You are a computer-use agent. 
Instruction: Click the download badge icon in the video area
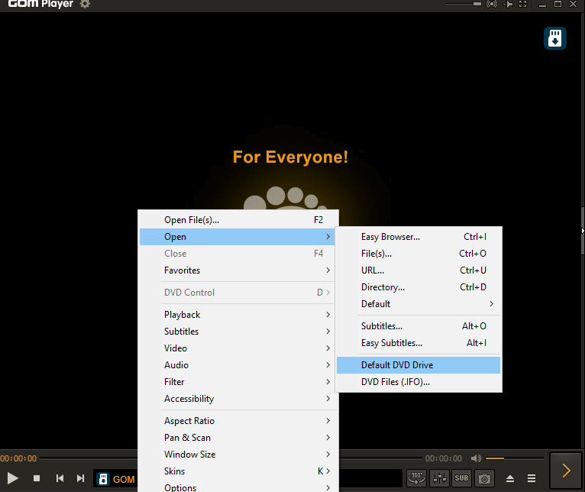(x=554, y=38)
